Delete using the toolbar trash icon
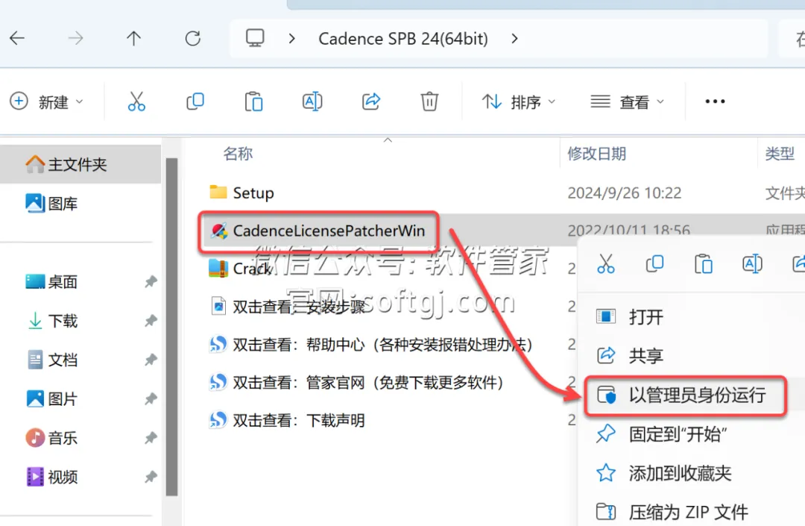 point(430,101)
